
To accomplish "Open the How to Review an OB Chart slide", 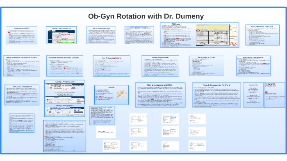I will point(101,35).
